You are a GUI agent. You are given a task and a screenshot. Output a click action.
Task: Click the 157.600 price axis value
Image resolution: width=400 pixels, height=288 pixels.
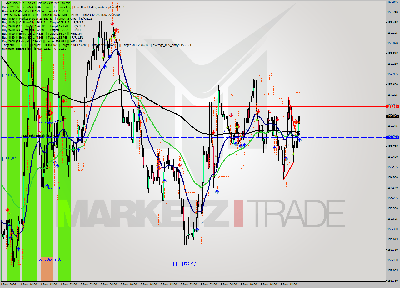392,84
